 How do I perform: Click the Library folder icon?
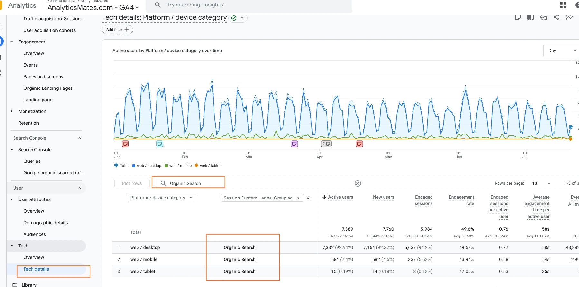(x=15, y=285)
